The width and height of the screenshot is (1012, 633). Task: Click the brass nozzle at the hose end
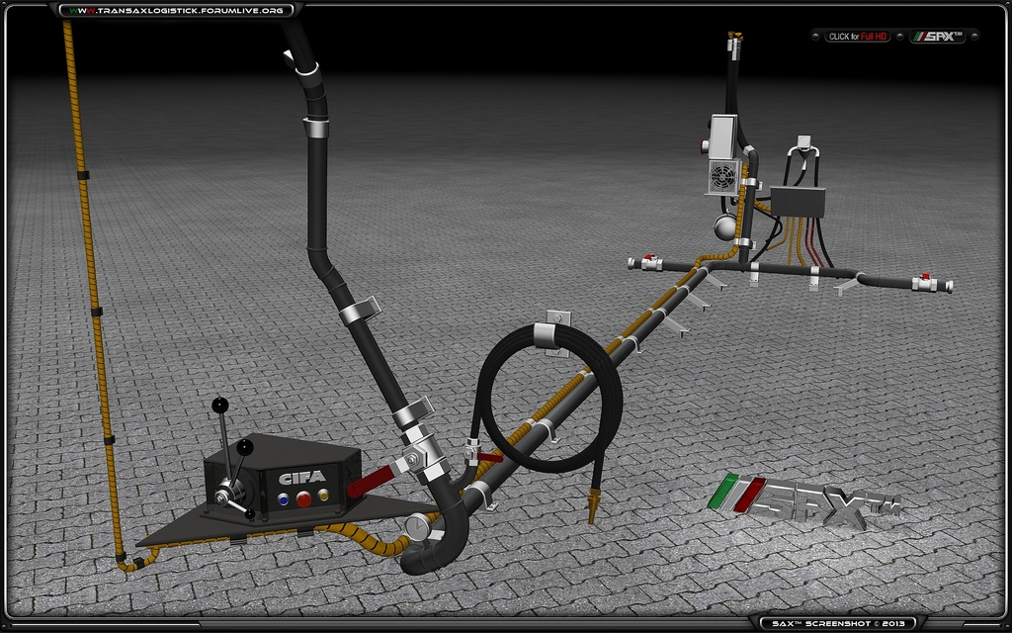click(x=593, y=511)
